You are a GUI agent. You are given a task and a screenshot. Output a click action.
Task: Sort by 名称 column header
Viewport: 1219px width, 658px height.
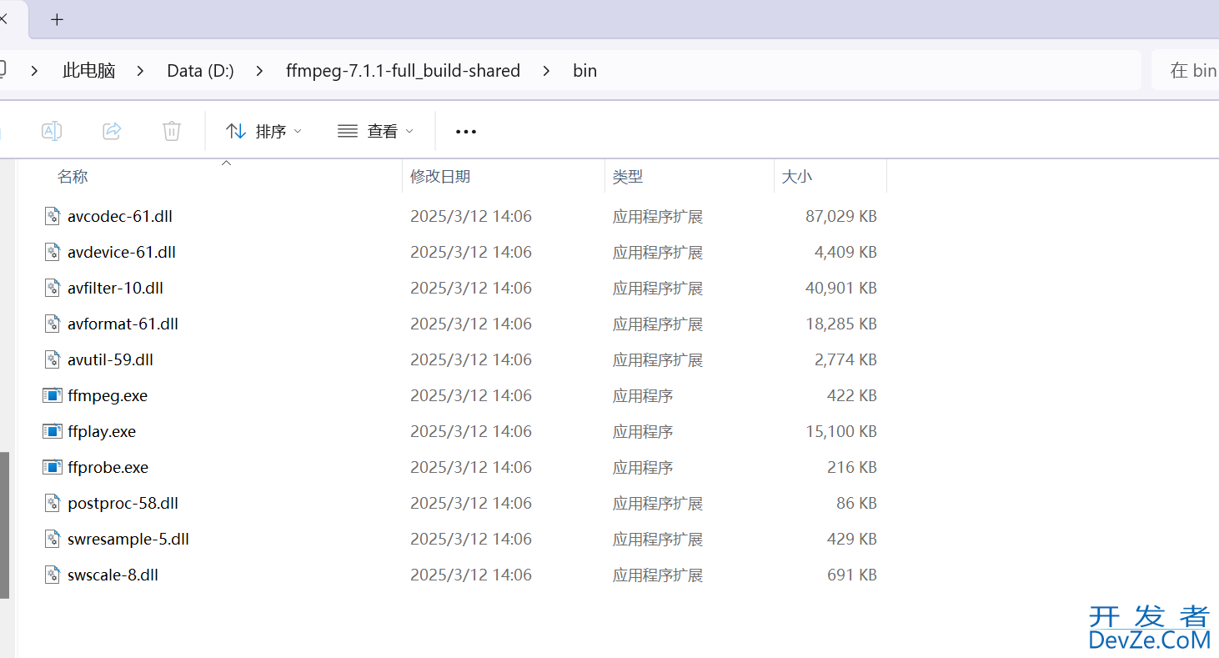(x=73, y=177)
